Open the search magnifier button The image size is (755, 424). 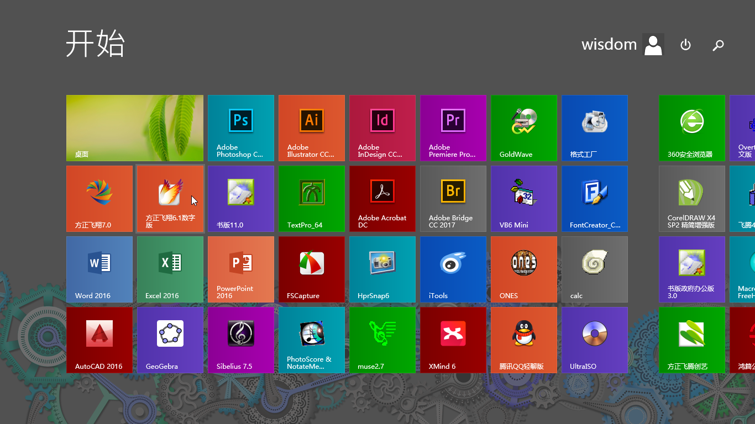tap(718, 45)
